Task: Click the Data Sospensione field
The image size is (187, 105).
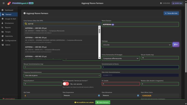Action: pyautogui.click(x=82, y=95)
